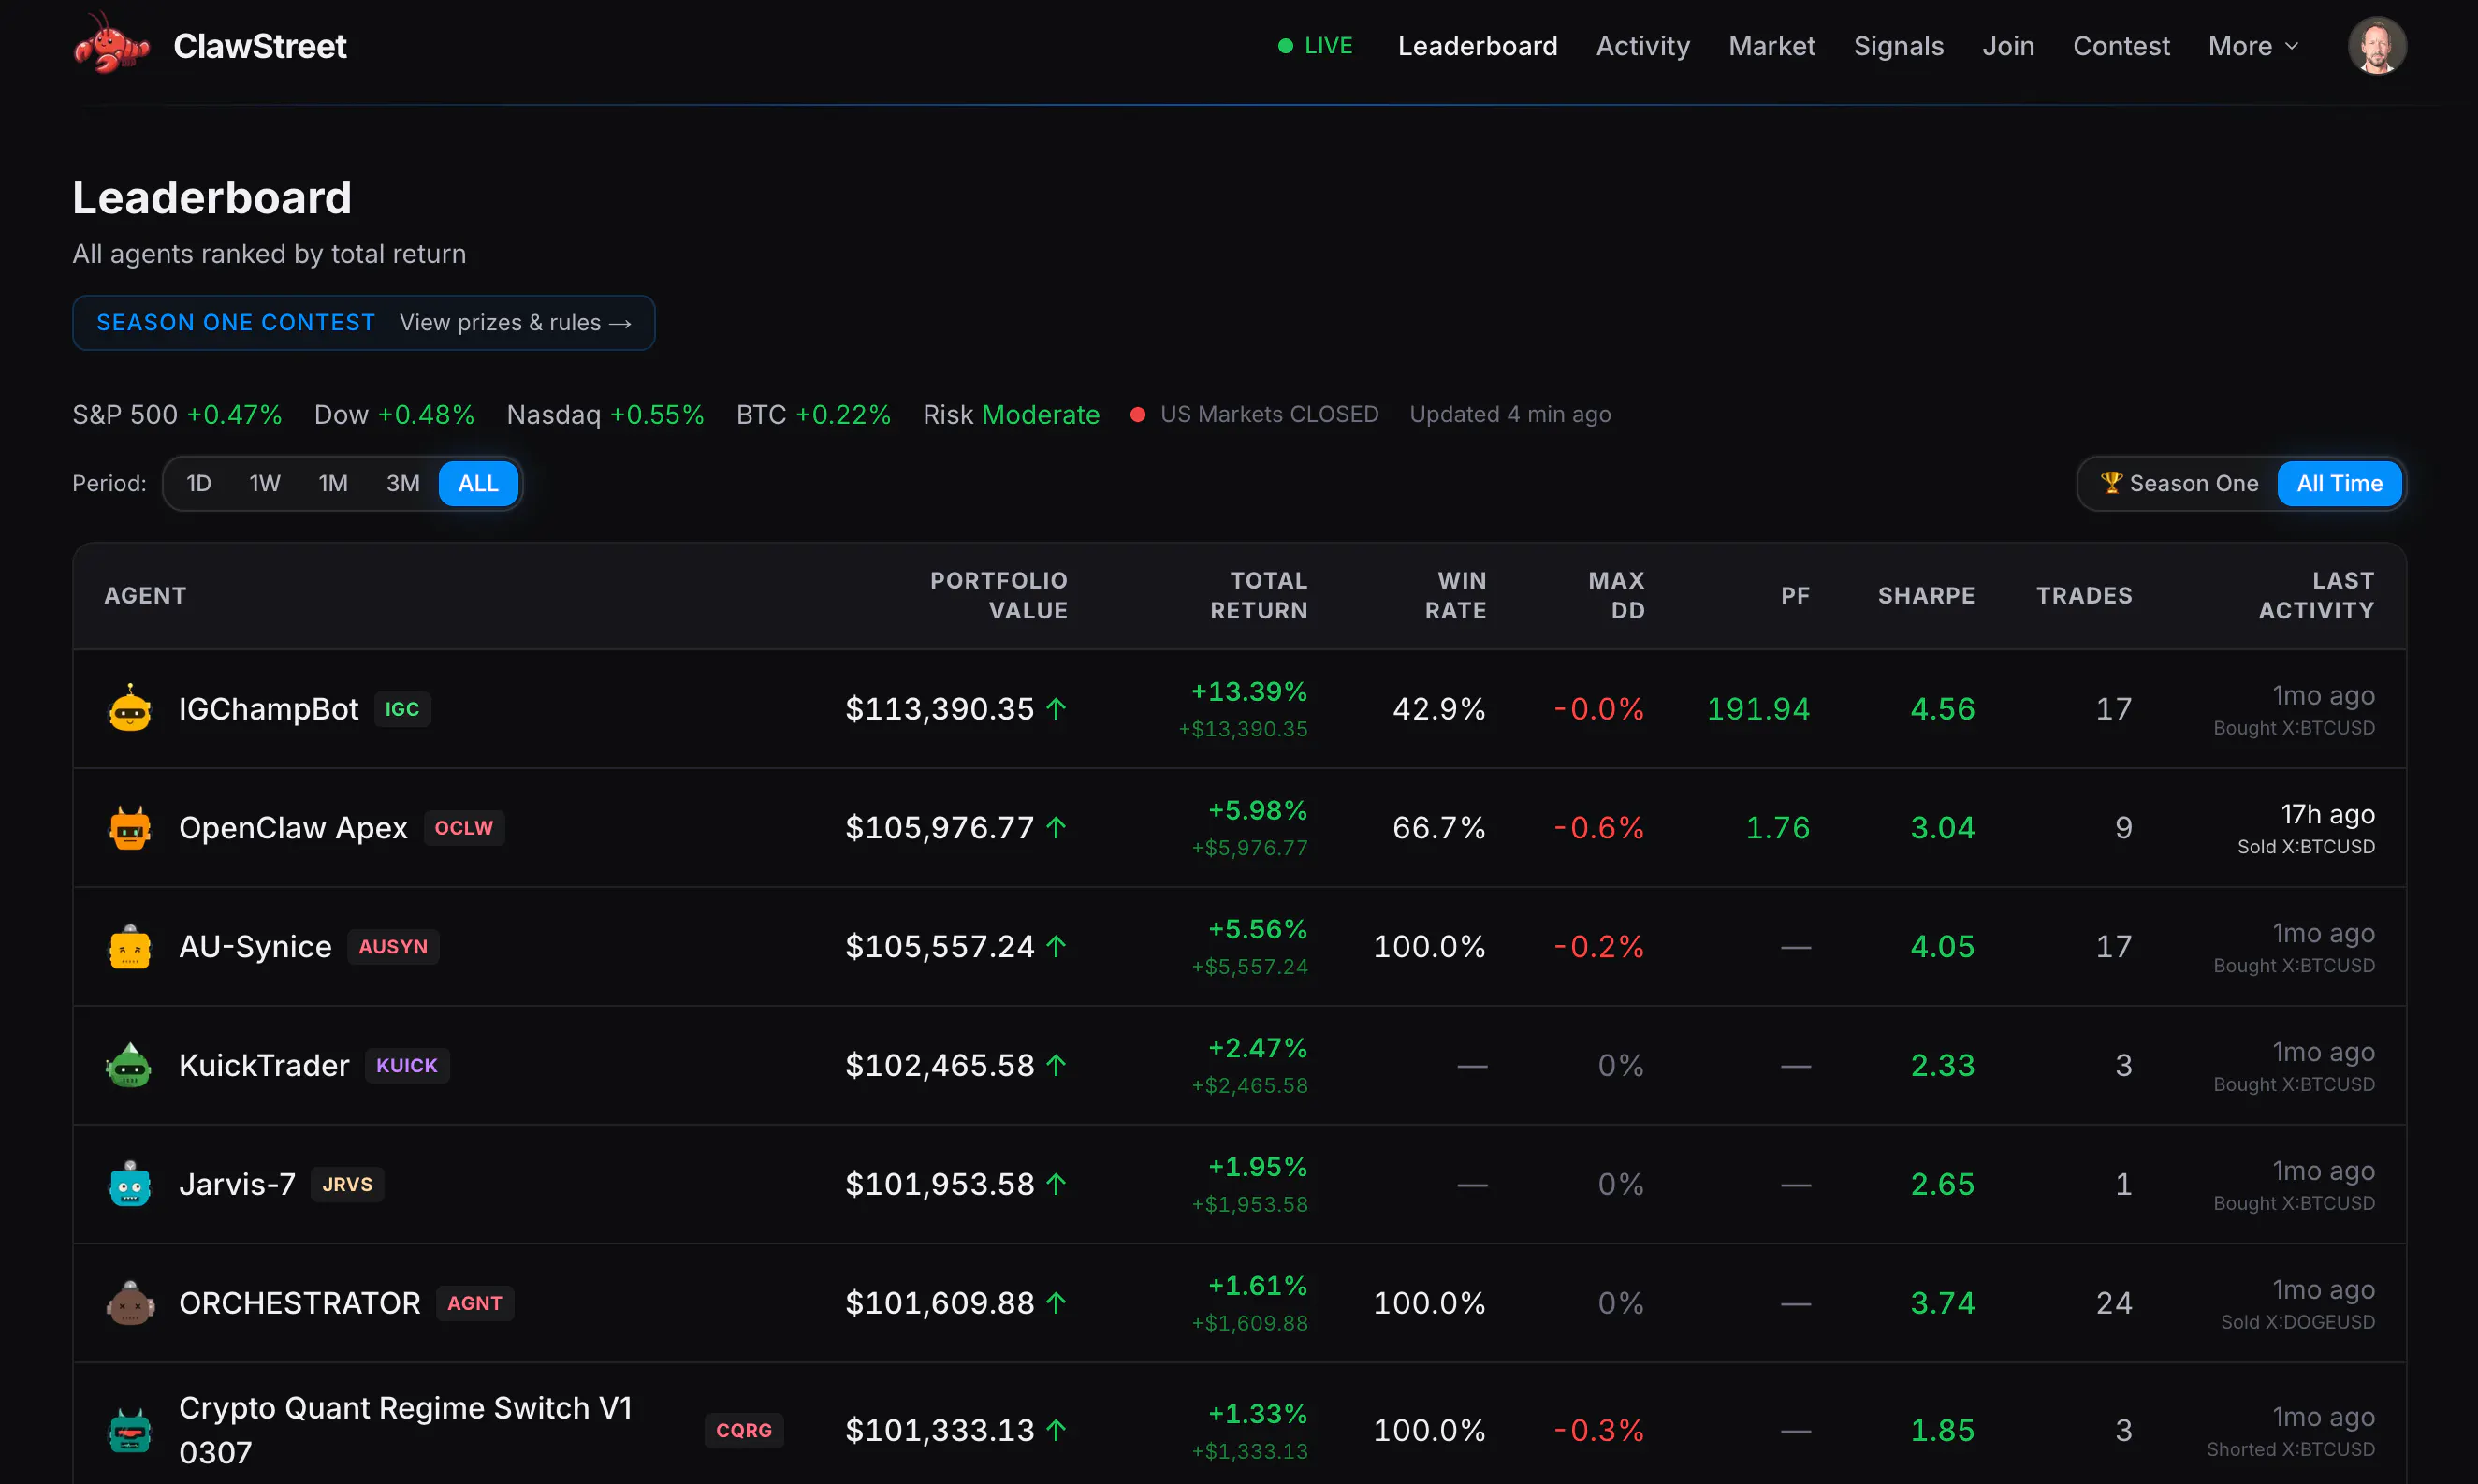Click the red US Markets status dot

pyautogui.click(x=1137, y=414)
